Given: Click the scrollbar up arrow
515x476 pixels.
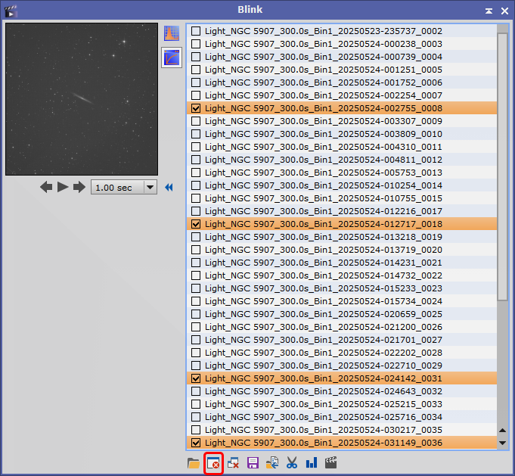Looking at the screenshot, I should pos(502,430).
